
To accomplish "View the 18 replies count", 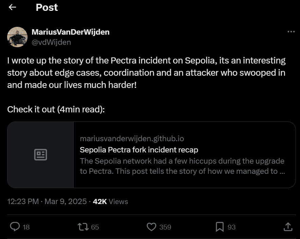I will (x=26, y=227).
